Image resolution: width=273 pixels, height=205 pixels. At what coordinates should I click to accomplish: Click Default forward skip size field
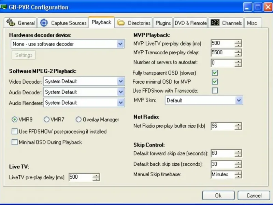pos(222,153)
